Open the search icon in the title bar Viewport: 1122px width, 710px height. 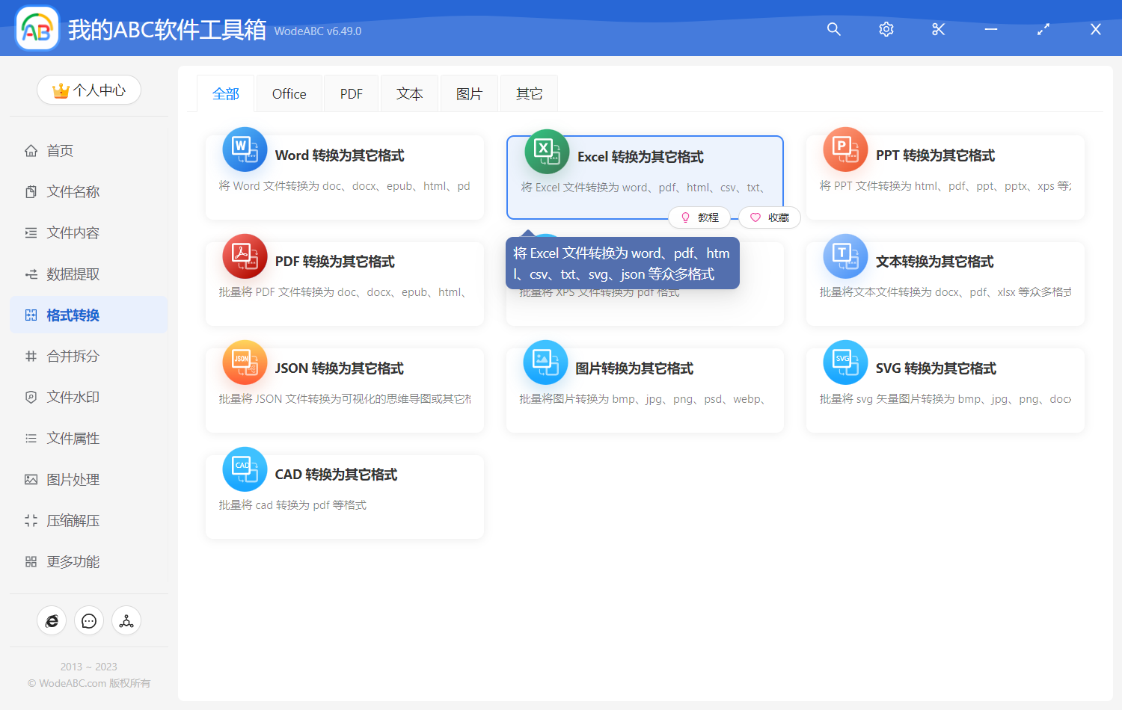(833, 29)
